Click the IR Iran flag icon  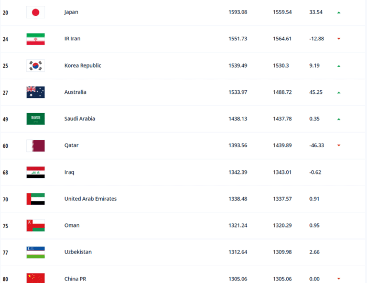[36, 39]
